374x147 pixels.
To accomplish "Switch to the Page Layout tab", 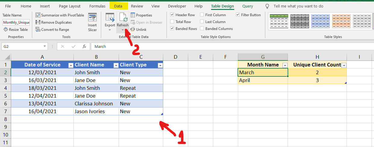I will pyautogui.click(x=70, y=6).
